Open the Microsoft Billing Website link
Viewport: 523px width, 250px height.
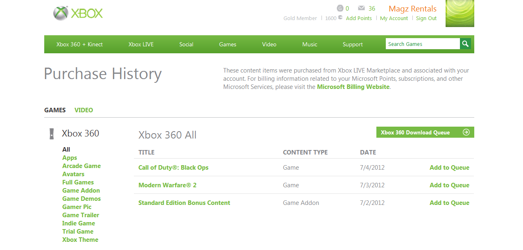pyautogui.click(x=353, y=87)
